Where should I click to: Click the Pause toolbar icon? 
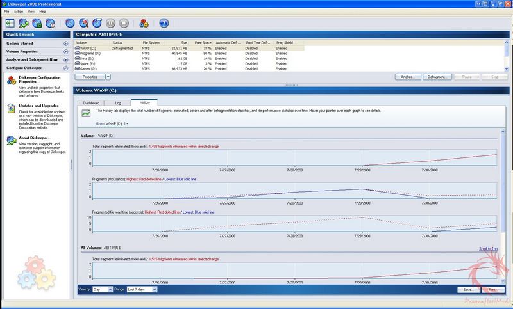pos(109,23)
